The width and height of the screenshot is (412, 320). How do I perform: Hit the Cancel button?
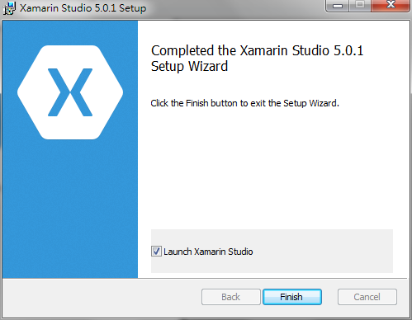coord(367,297)
